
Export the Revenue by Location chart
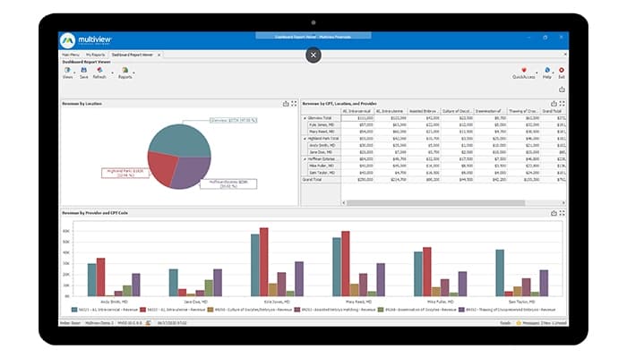286,104
